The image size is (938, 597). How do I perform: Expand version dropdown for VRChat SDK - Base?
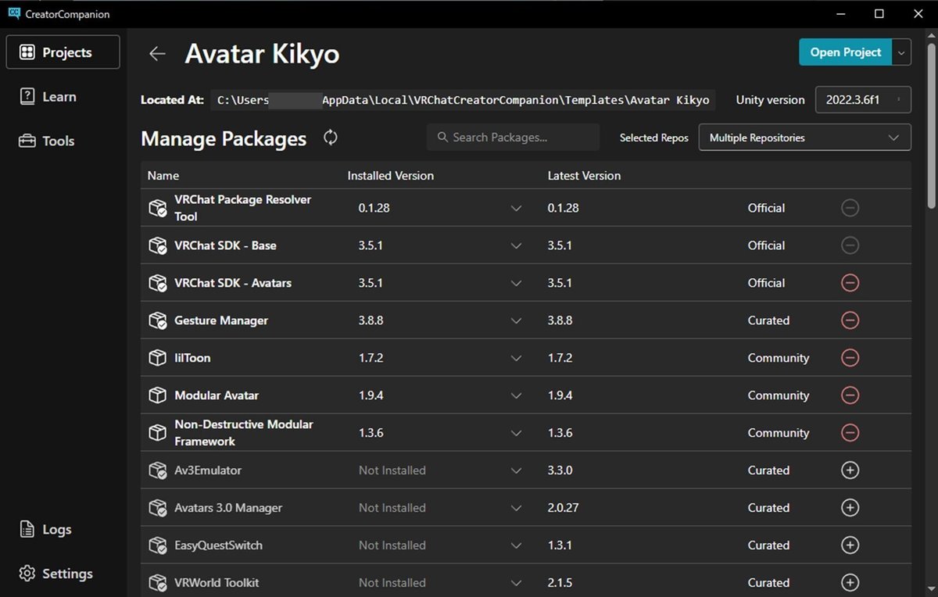[516, 245]
